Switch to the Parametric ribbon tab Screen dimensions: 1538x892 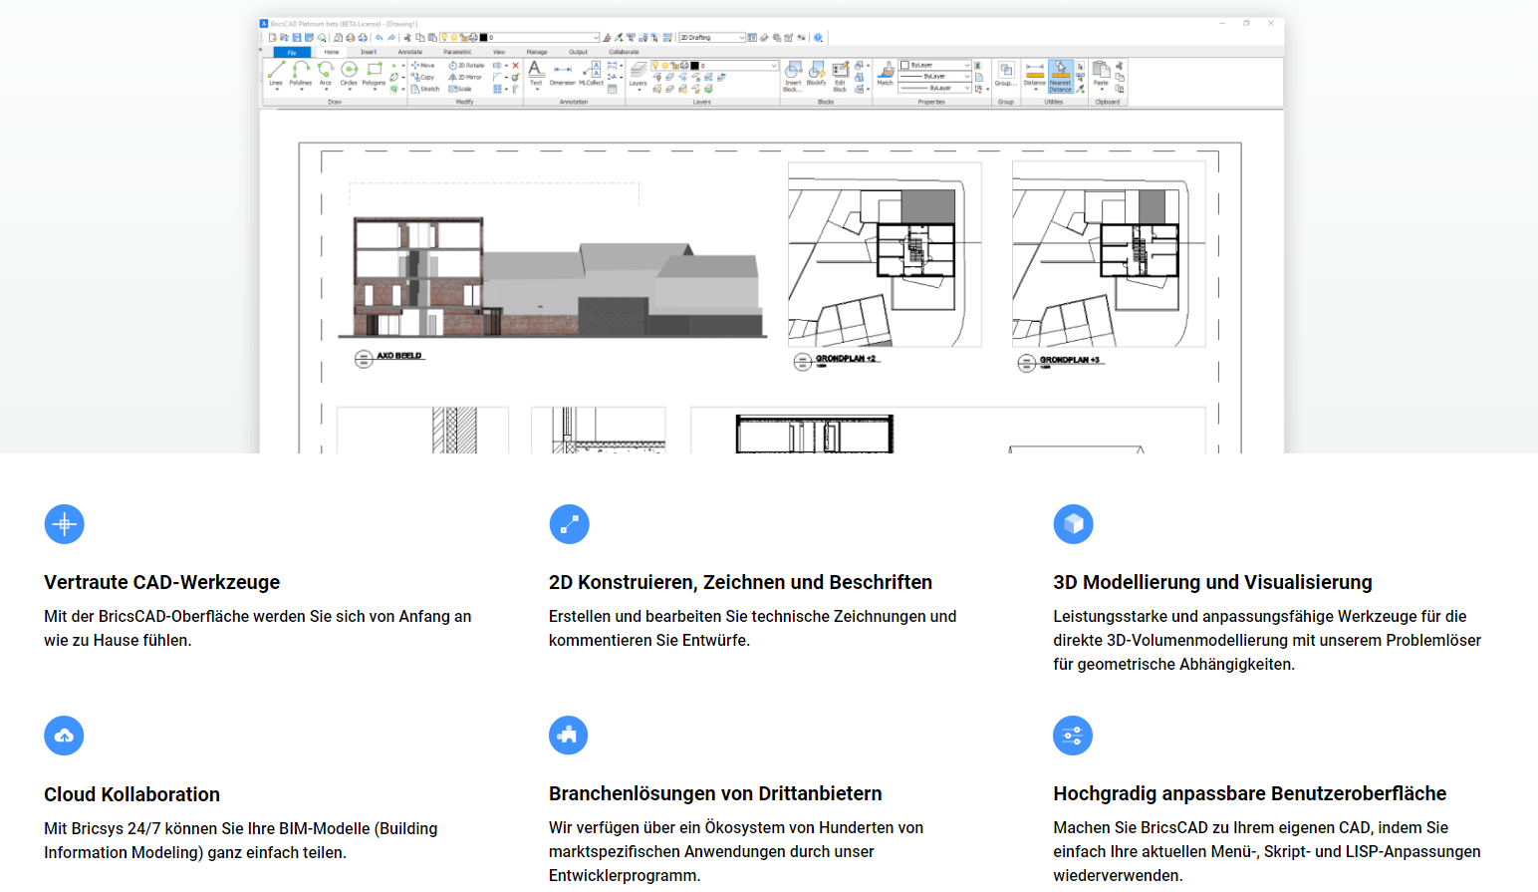point(457,52)
